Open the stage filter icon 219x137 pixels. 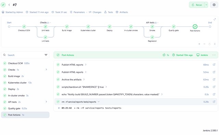coord(46,55)
